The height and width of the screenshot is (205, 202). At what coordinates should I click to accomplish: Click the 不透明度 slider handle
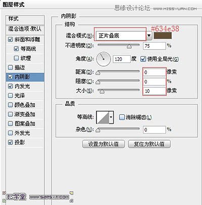coord(129,47)
